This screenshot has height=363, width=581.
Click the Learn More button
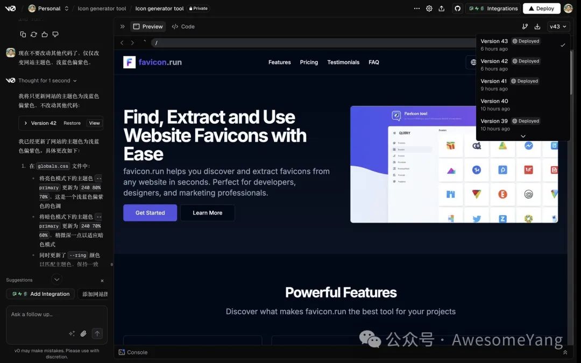click(x=208, y=212)
